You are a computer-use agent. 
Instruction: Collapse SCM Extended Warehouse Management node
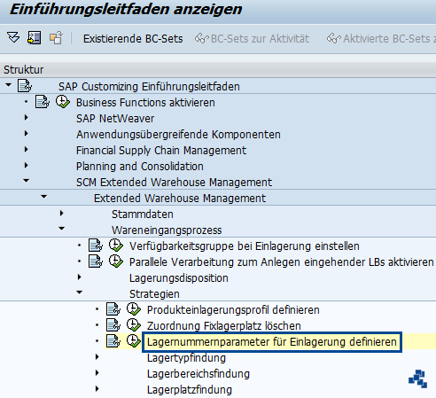pos(27,181)
